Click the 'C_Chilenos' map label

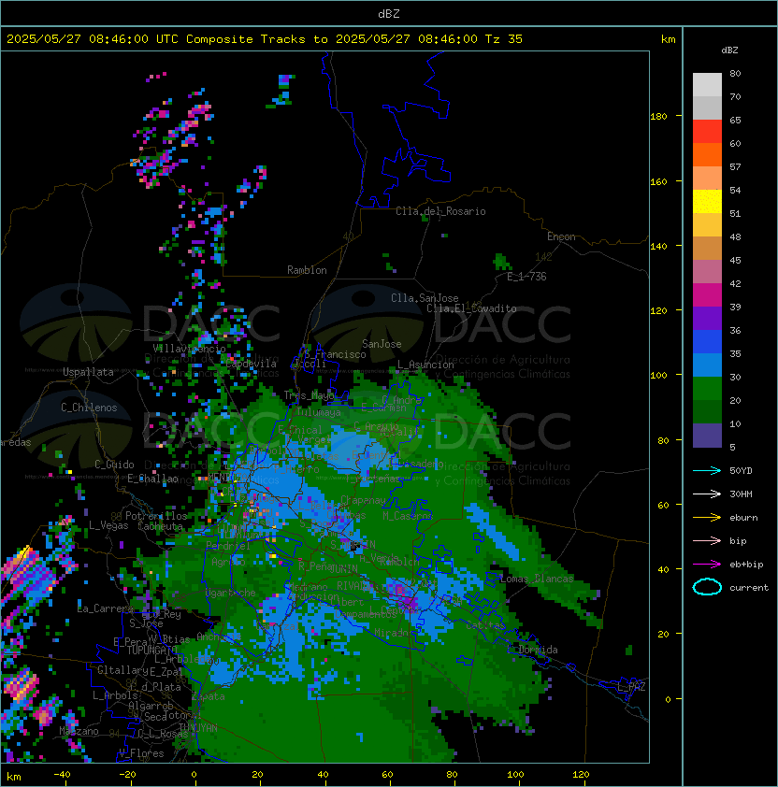[x=89, y=408]
